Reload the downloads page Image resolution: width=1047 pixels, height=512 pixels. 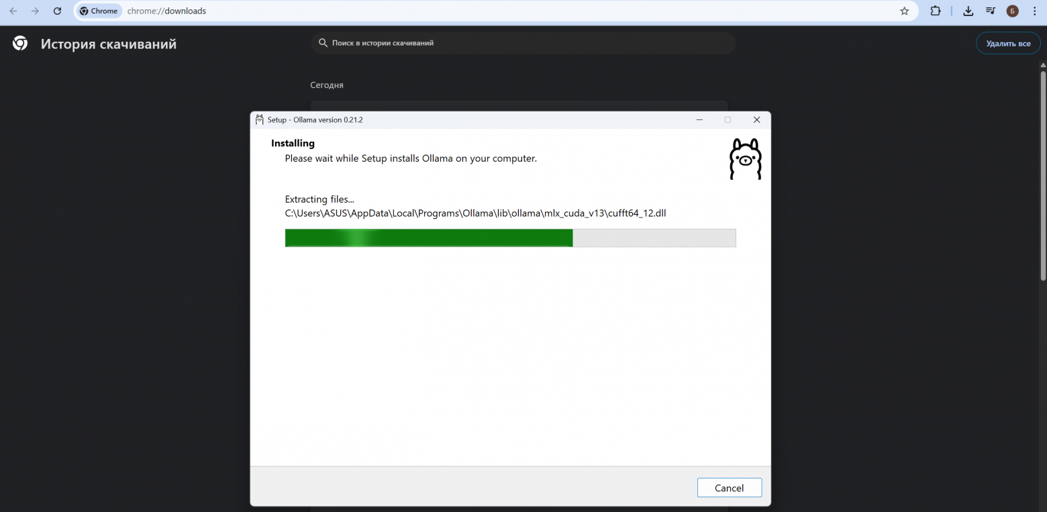click(57, 11)
